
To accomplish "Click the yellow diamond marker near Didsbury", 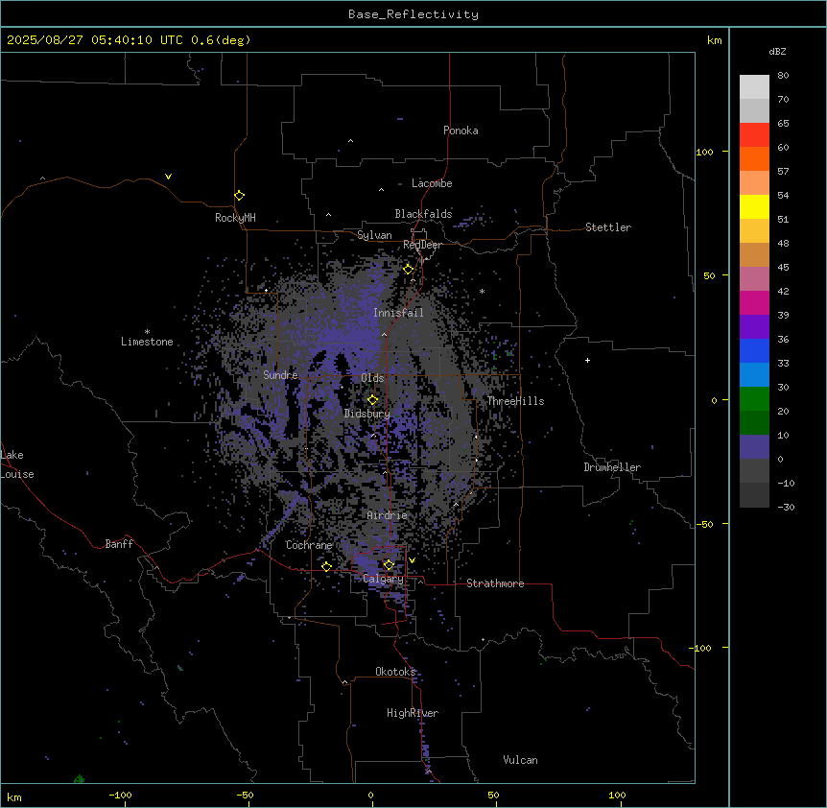I will click(372, 400).
